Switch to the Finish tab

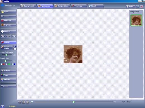pos(96,6)
